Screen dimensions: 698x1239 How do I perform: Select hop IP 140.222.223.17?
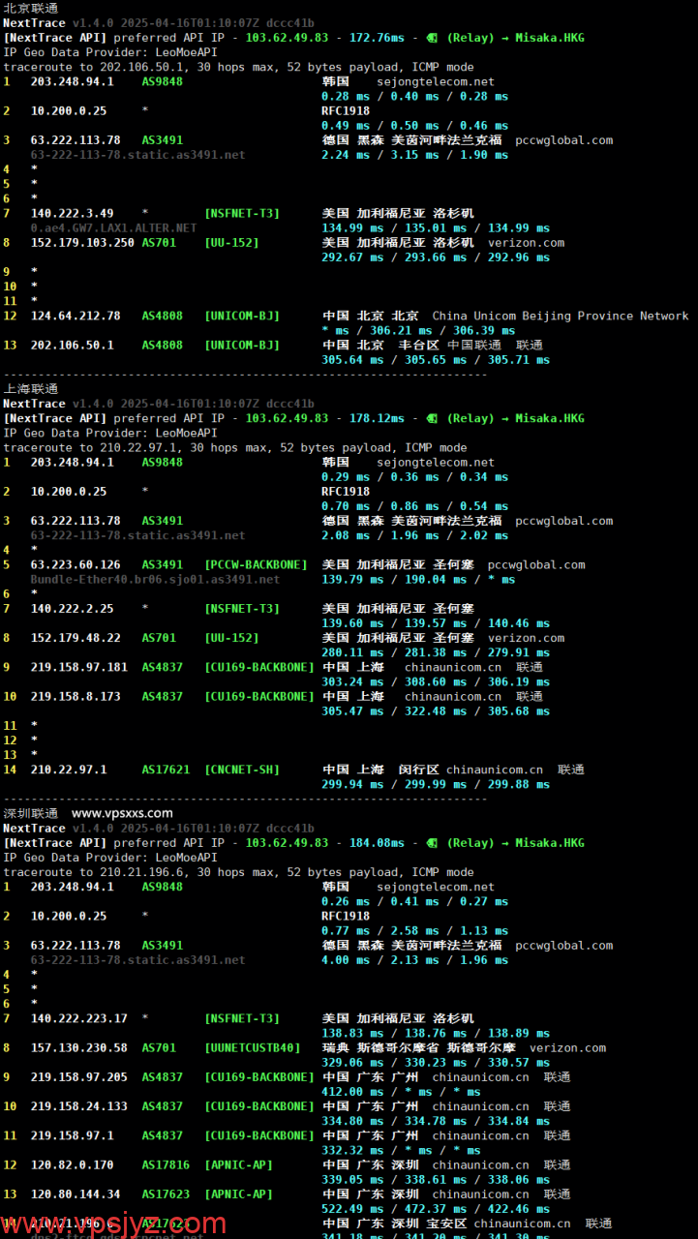click(x=79, y=1018)
